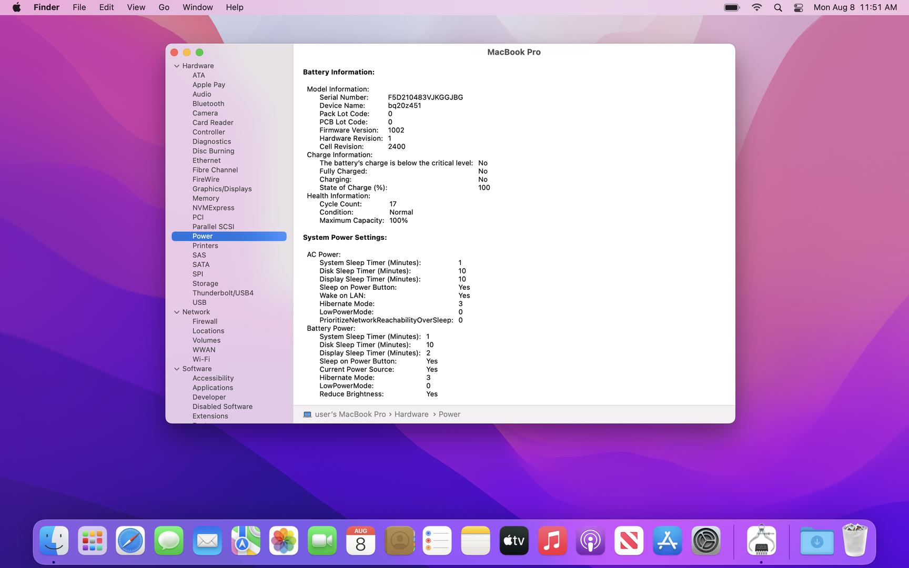Open the Help menu
The height and width of the screenshot is (568, 909).
point(235,7)
